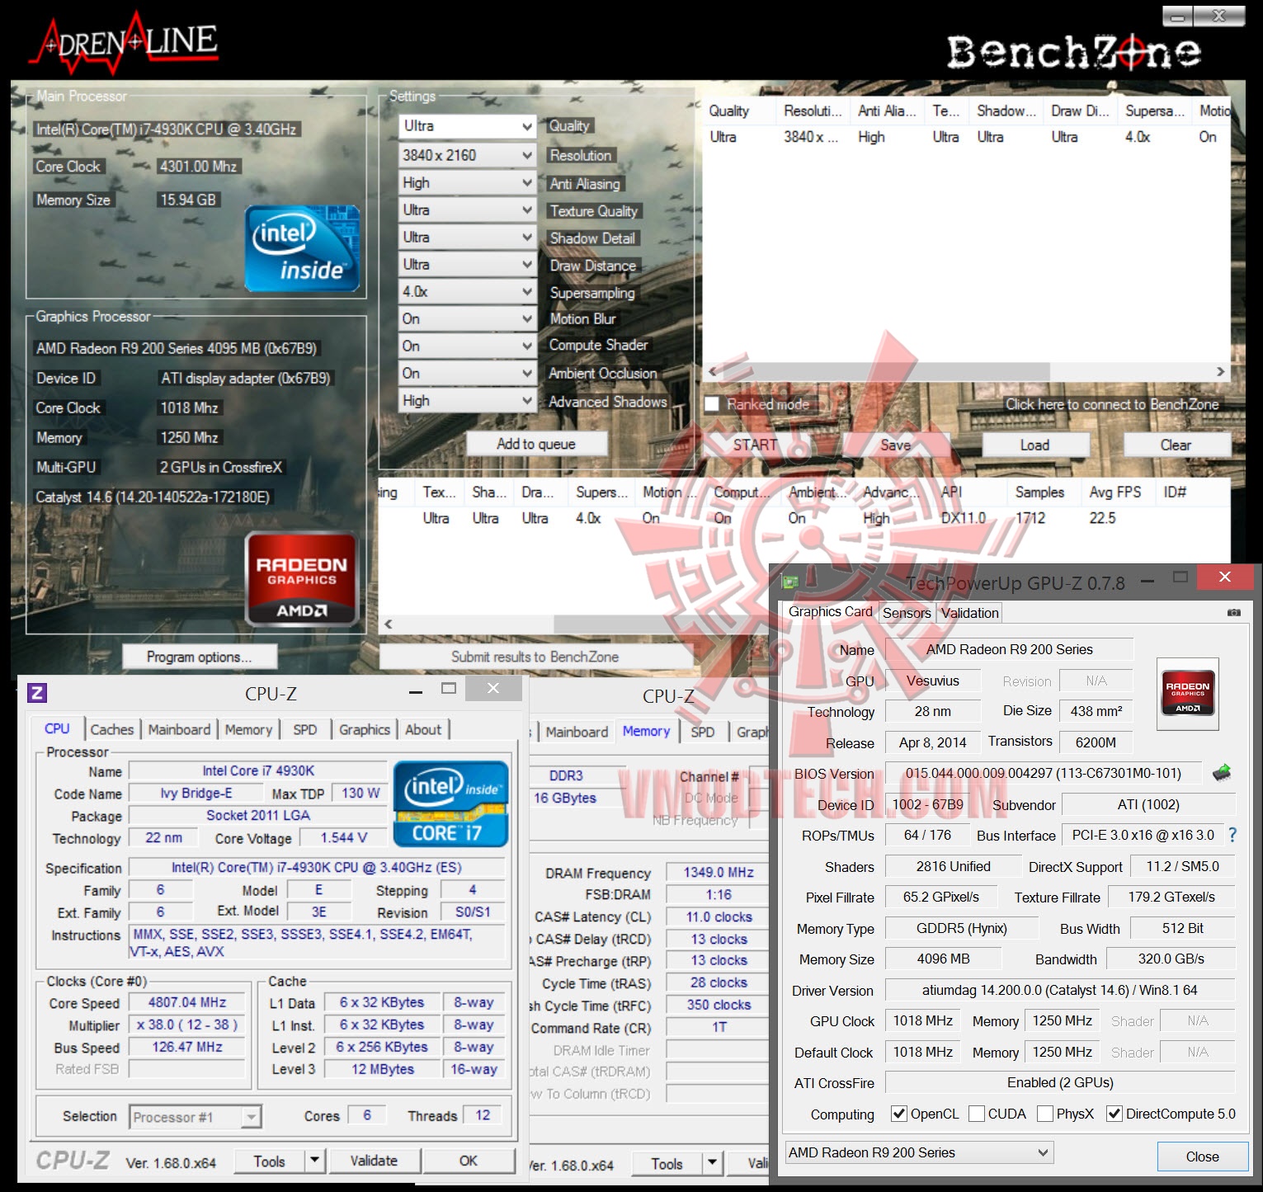Click the purple CPU-Z icon in the title bar
Screen dimensions: 1263x1192
[37, 692]
